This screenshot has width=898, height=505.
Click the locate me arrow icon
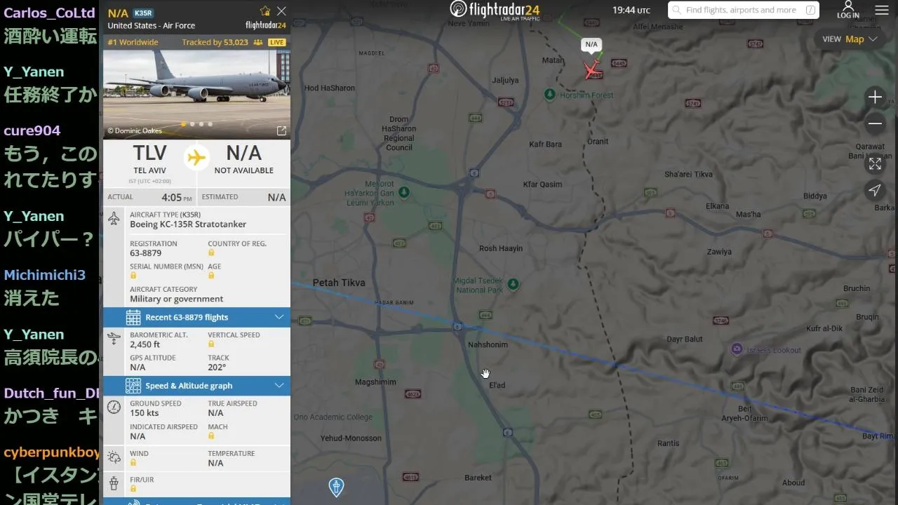pos(875,190)
